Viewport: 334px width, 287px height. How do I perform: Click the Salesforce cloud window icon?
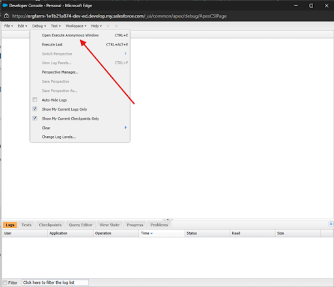[x=5, y=5]
